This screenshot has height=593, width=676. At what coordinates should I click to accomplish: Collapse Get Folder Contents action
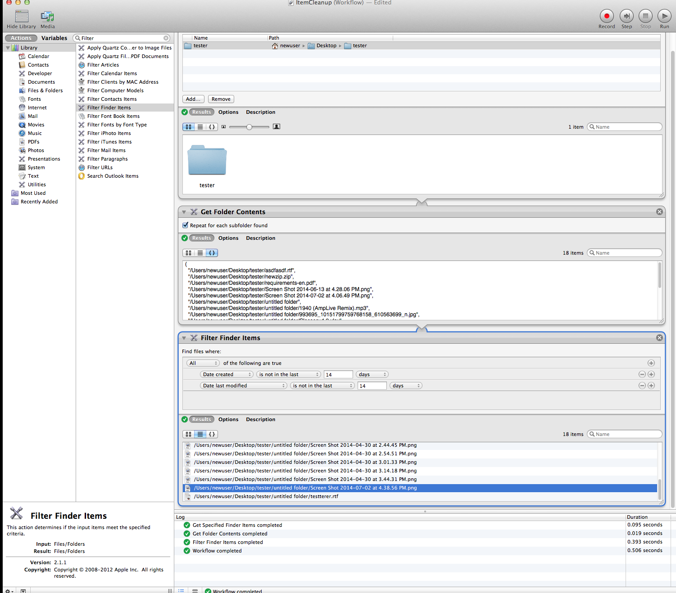click(x=184, y=212)
